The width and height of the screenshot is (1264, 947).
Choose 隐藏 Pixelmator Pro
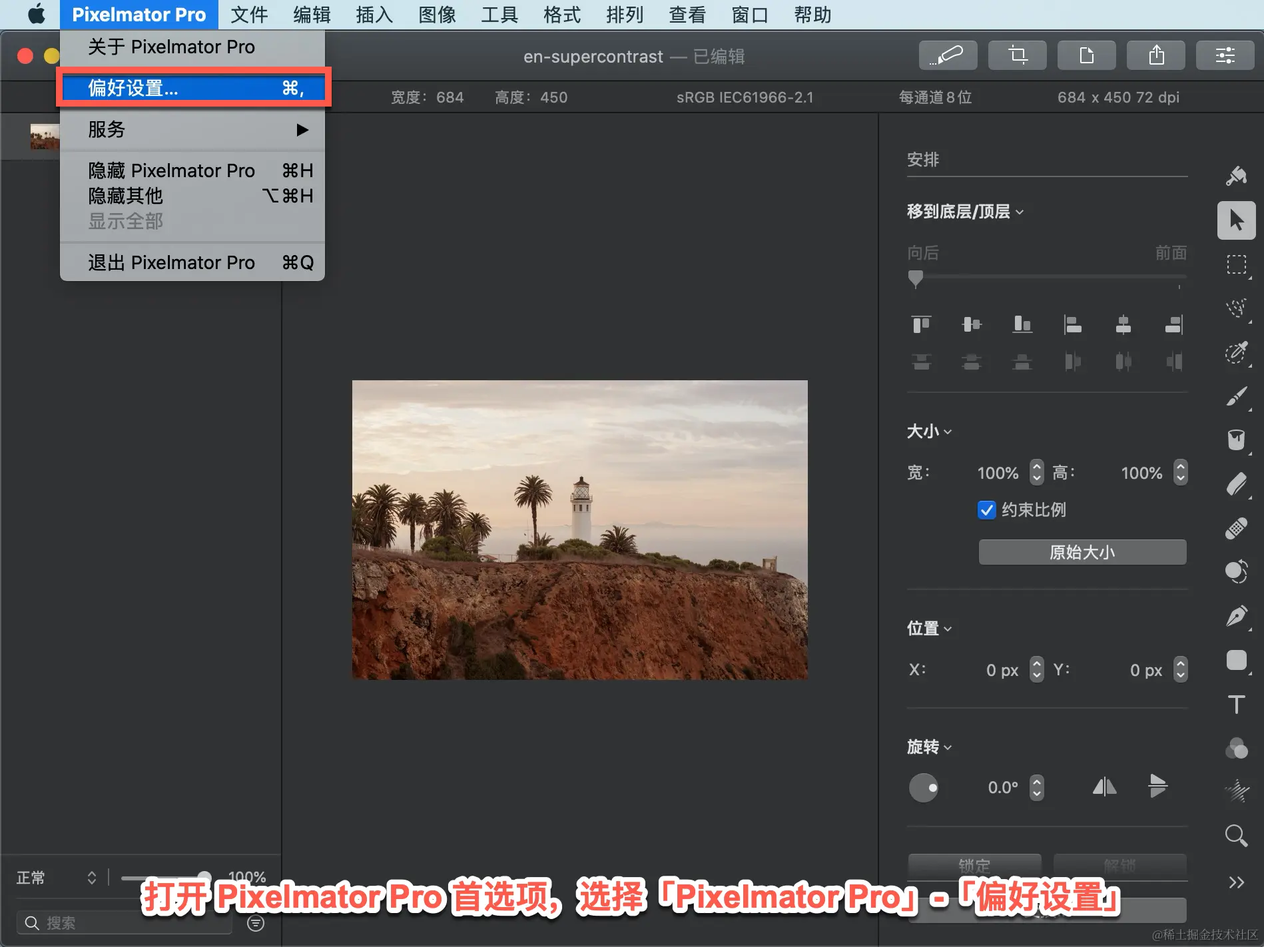pyautogui.click(x=192, y=170)
